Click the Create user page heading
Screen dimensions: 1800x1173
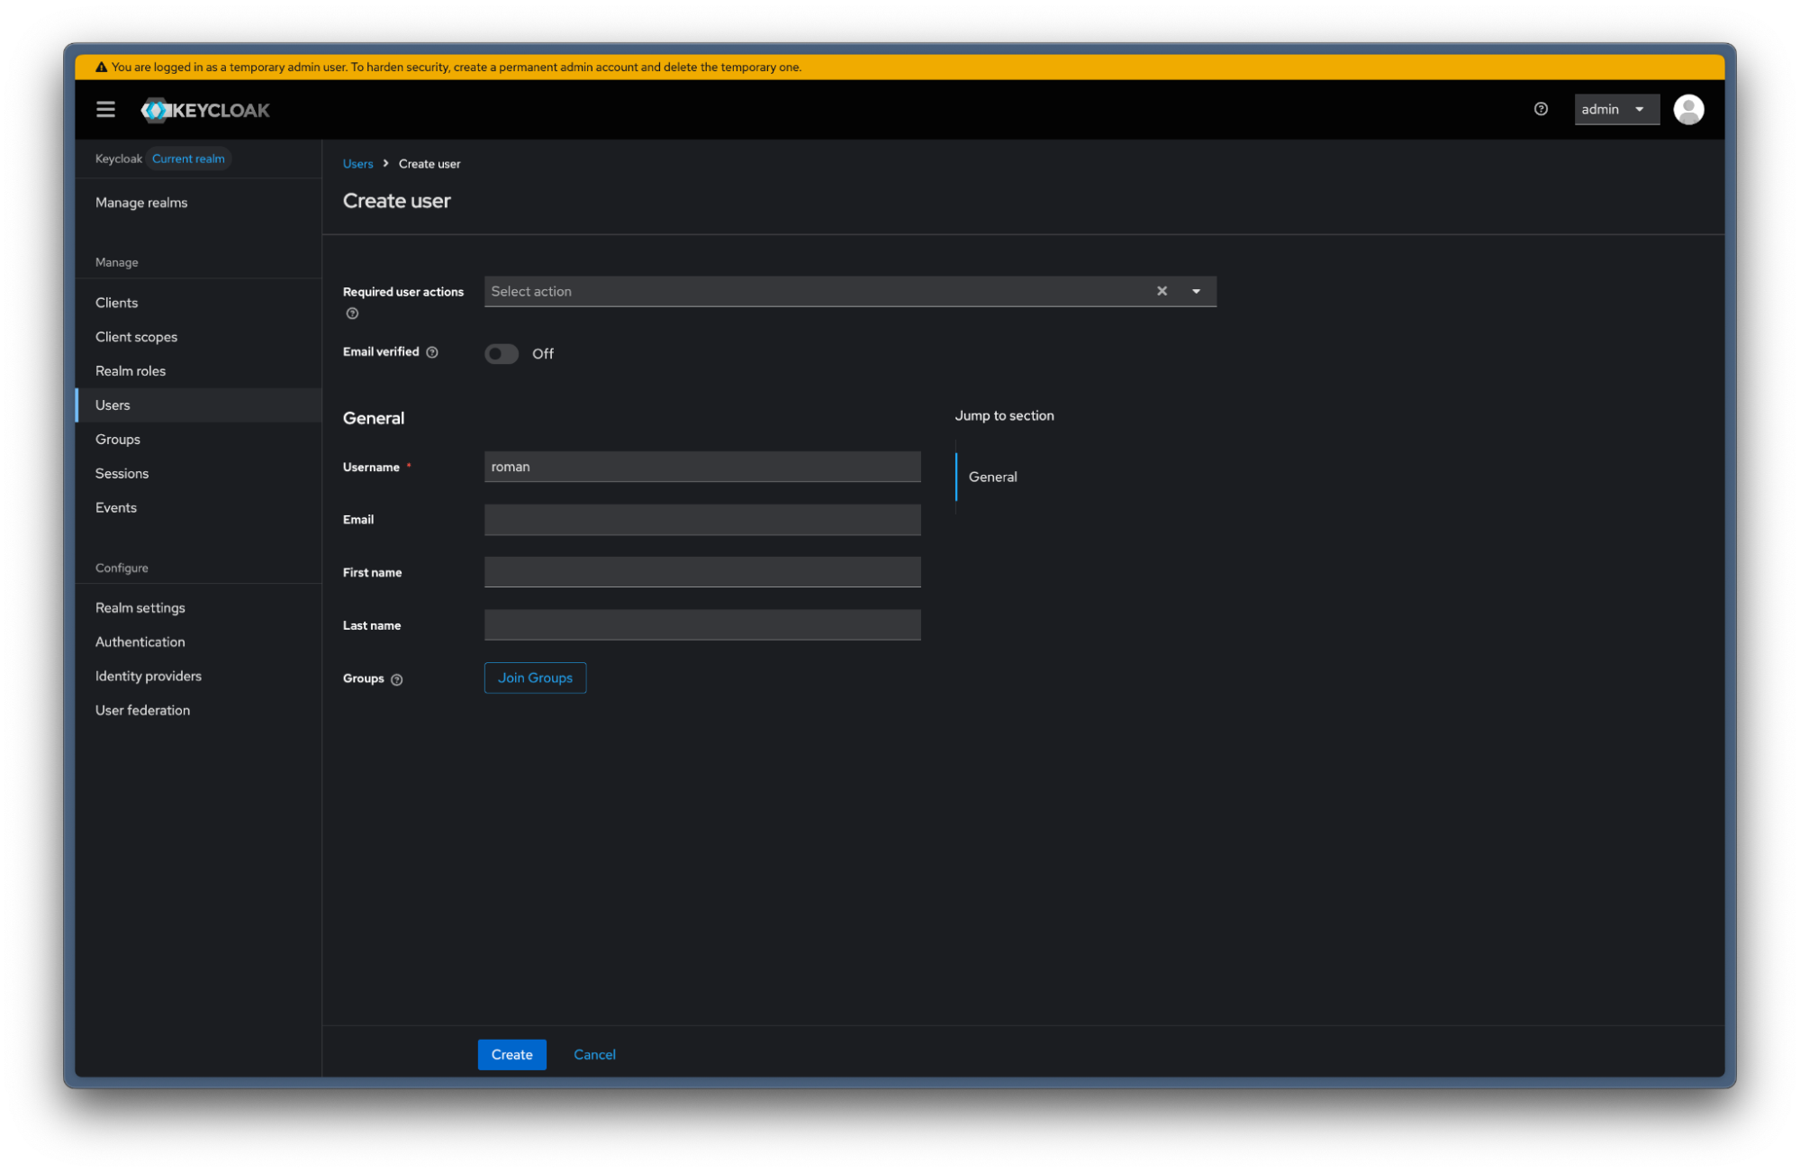click(x=396, y=201)
